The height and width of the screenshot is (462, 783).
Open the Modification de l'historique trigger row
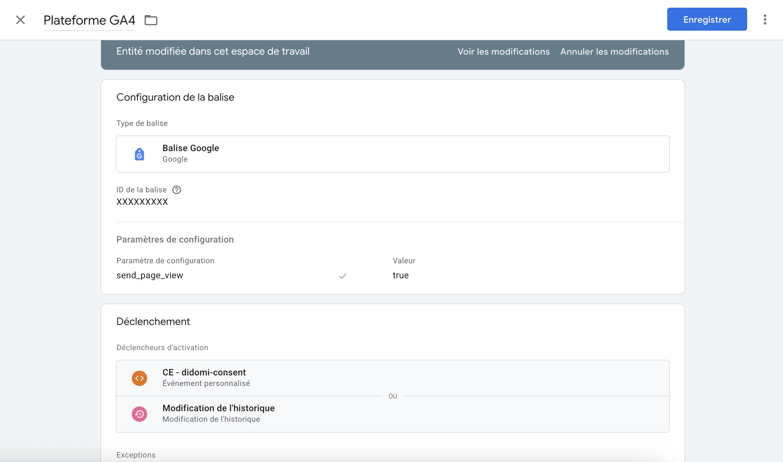[393, 414]
